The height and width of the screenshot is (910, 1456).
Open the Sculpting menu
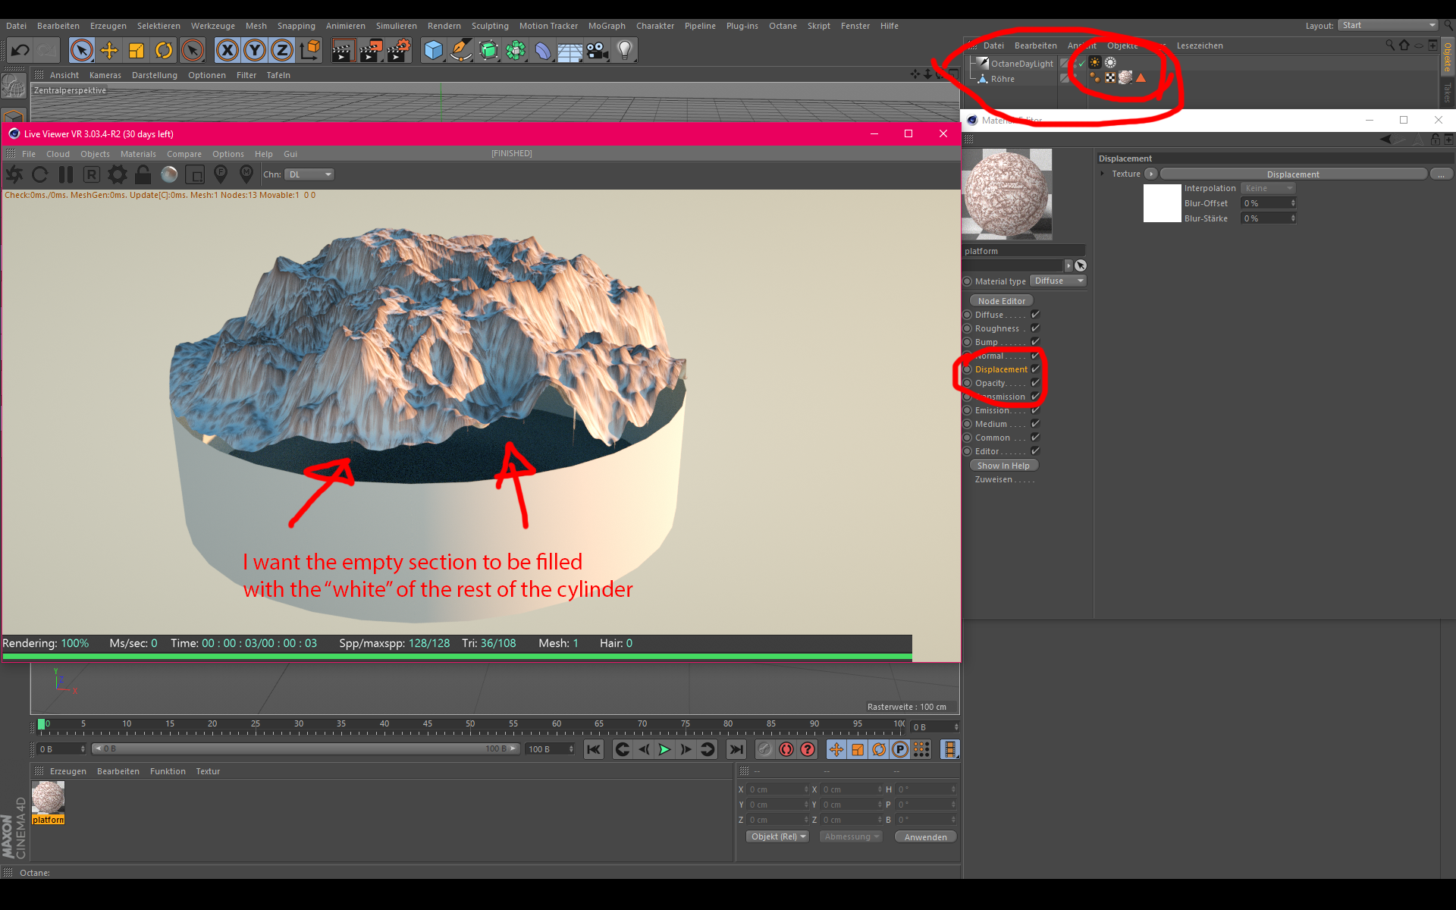pos(489,26)
